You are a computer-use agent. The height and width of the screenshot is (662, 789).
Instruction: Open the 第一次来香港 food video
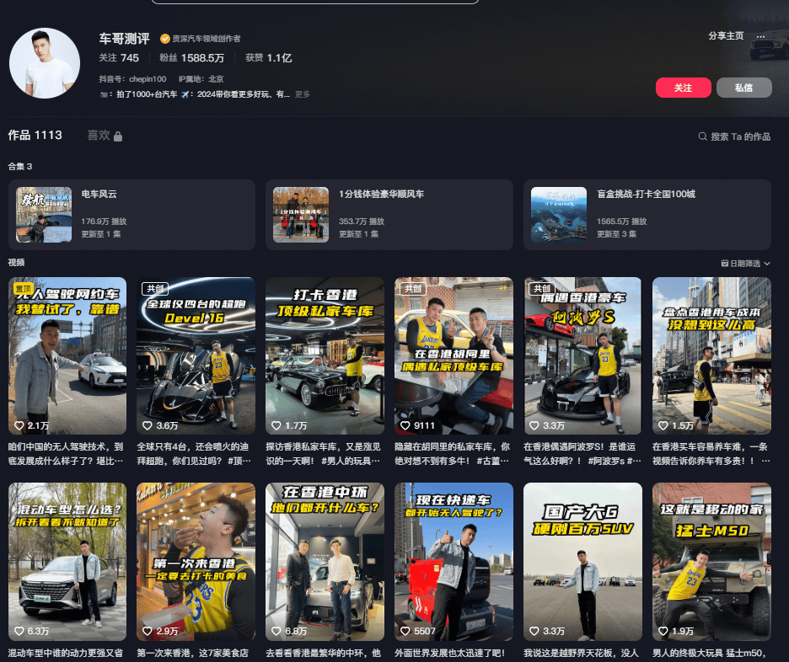coord(196,562)
